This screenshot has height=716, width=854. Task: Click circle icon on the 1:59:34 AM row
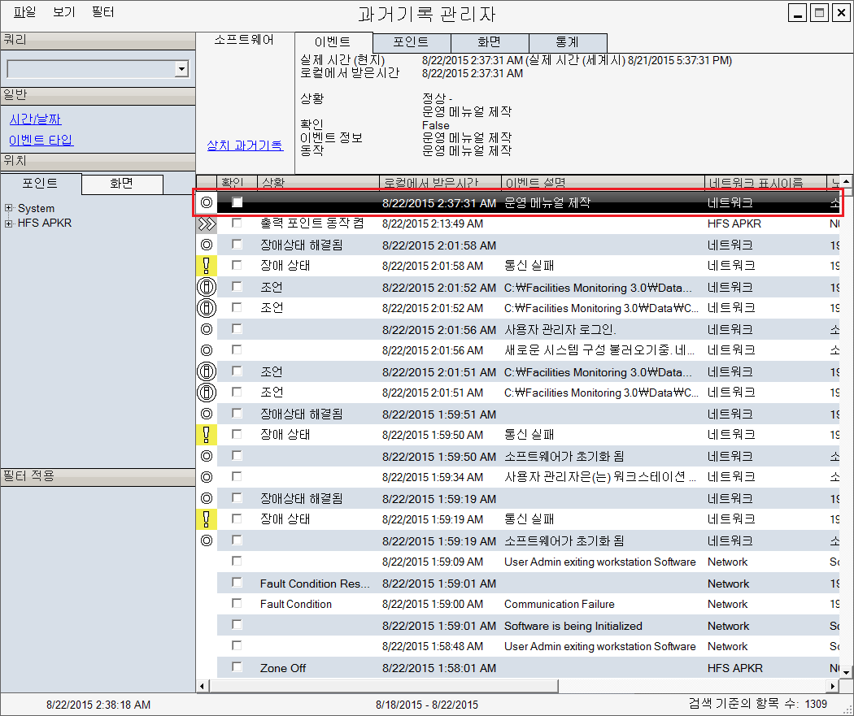click(x=207, y=477)
